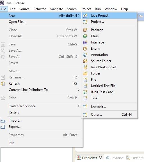Choose Annotation from New submenu
The height and width of the screenshot is (162, 144).
(x=109, y=55)
